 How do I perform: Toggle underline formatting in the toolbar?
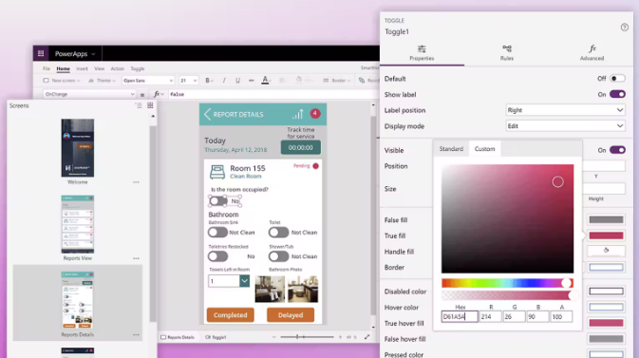[237, 81]
